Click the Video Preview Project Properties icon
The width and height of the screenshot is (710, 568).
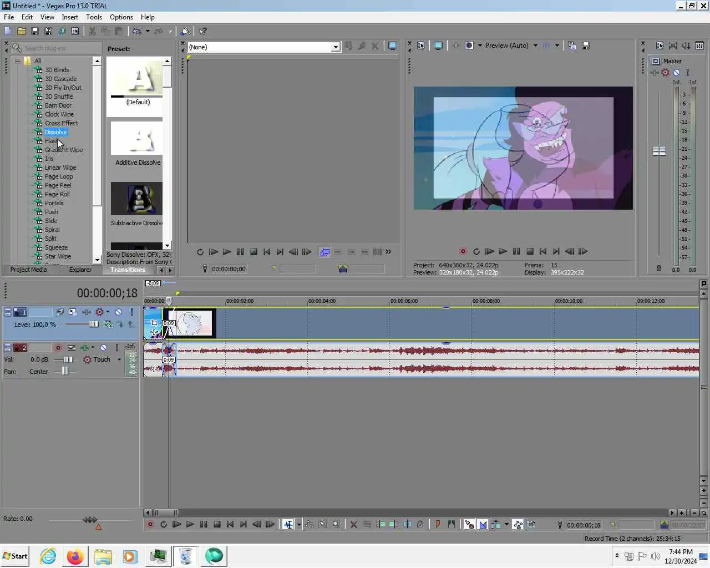[421, 45]
